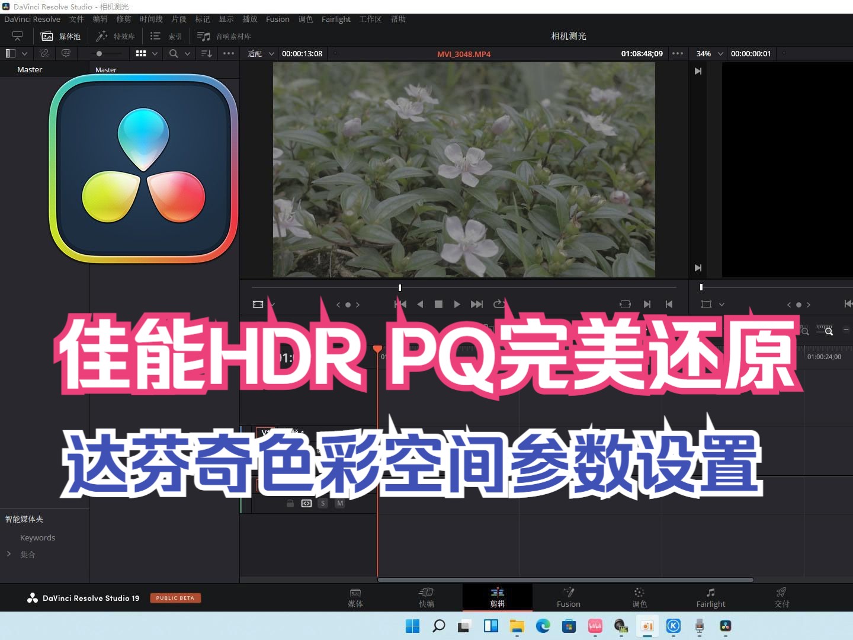Image resolution: width=853 pixels, height=640 pixels.
Task: Jump to last frame in source viewer
Action: [x=476, y=304]
